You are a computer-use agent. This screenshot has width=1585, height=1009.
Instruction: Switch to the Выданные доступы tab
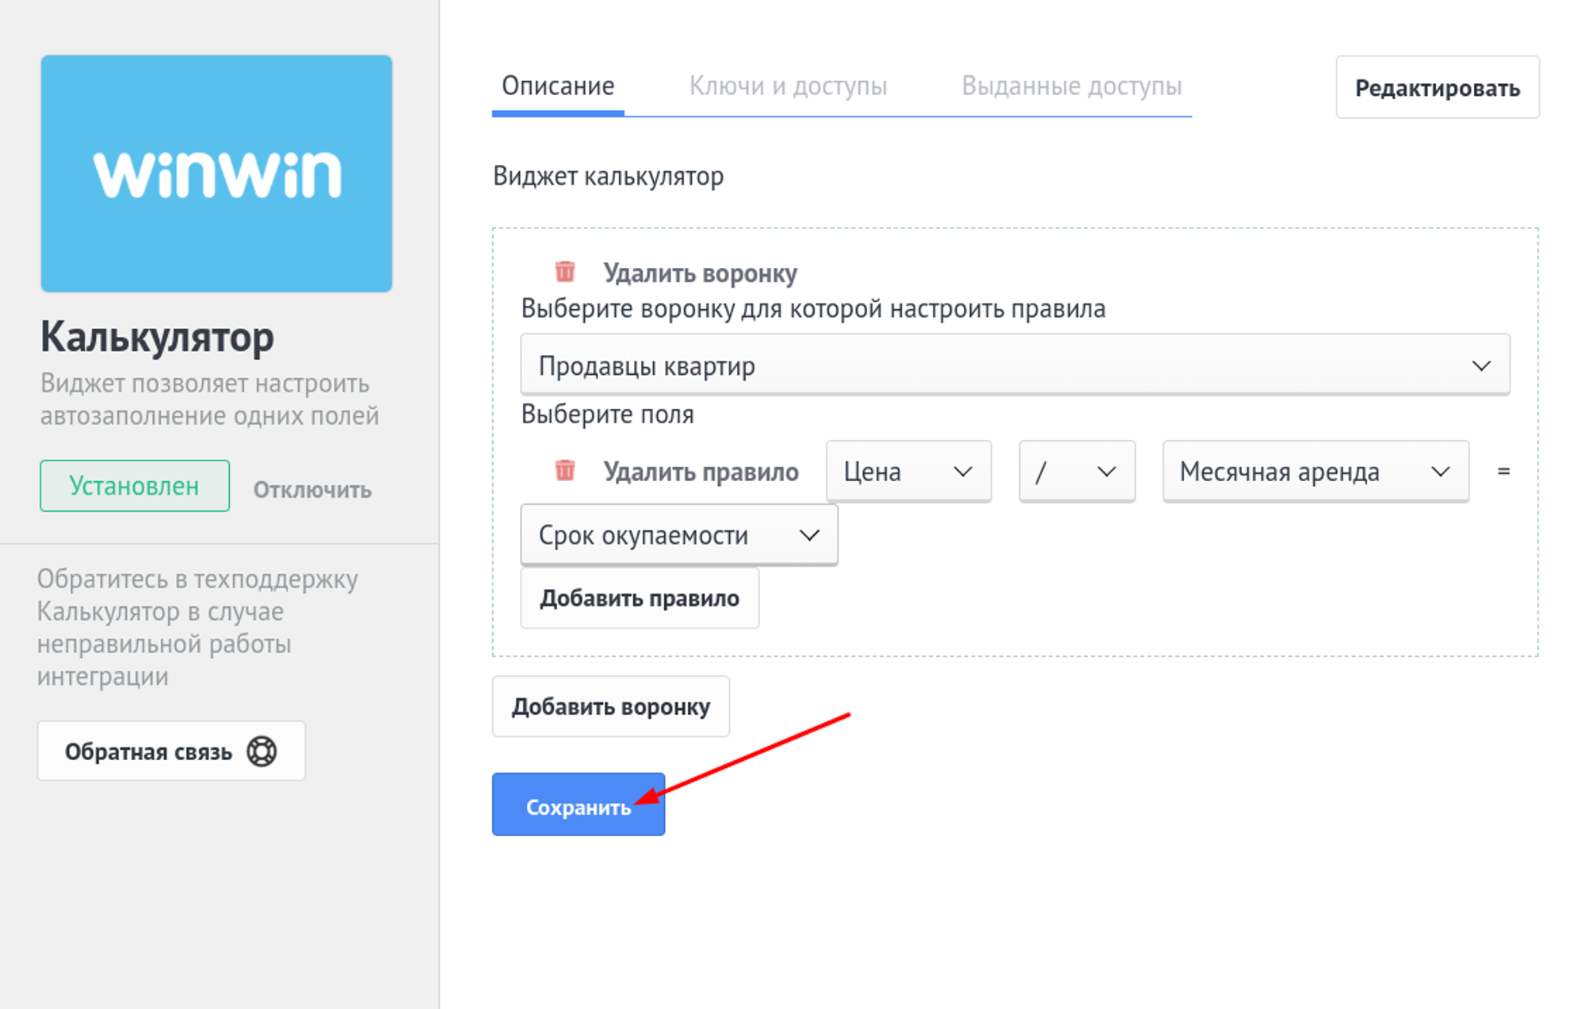click(x=1071, y=86)
